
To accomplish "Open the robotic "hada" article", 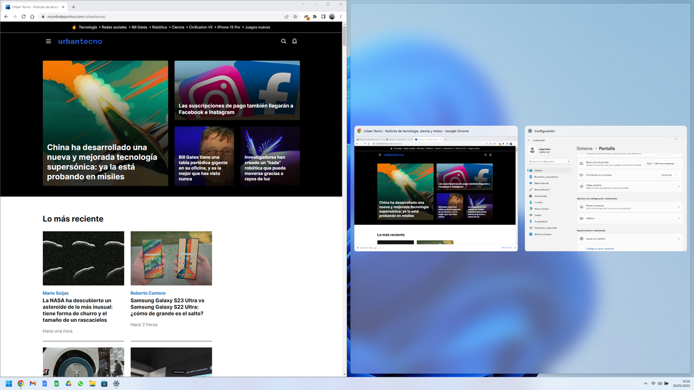I will 270,156.
